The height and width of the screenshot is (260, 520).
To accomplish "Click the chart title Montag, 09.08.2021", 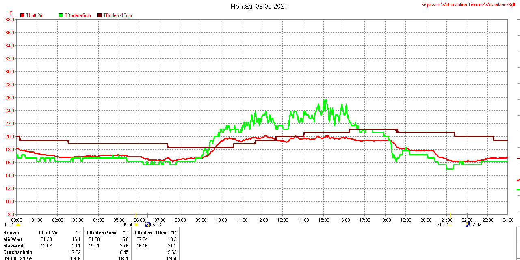I will [x=259, y=6].
